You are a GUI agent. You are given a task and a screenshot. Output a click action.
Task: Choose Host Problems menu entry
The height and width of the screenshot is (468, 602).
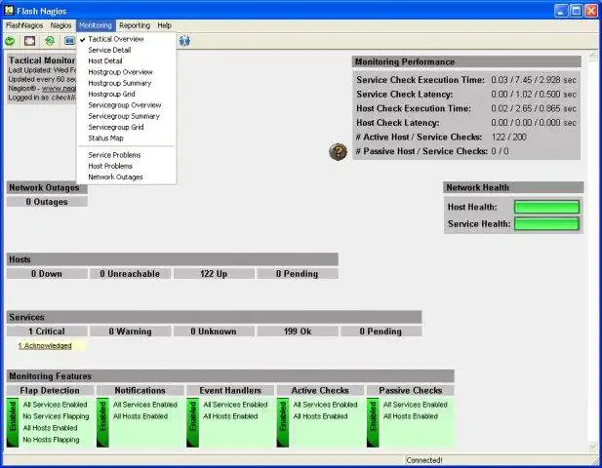126,166
